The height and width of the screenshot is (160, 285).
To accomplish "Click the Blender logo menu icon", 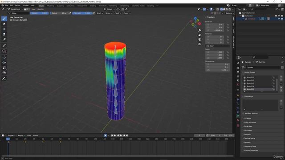I will (3, 5).
